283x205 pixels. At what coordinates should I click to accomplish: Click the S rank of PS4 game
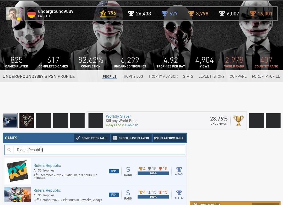point(128,195)
